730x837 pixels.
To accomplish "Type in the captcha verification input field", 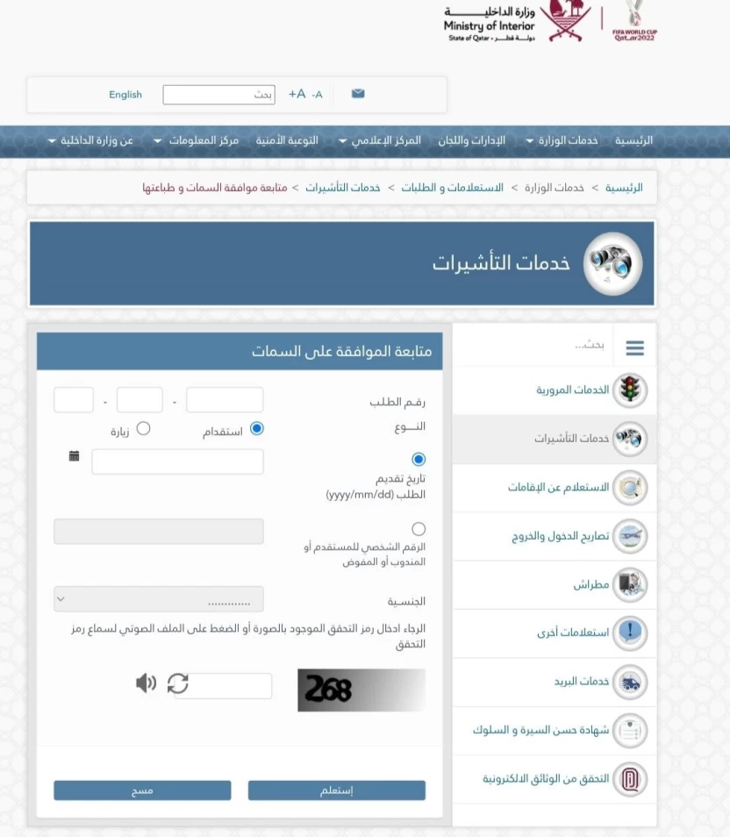I will pos(232,685).
